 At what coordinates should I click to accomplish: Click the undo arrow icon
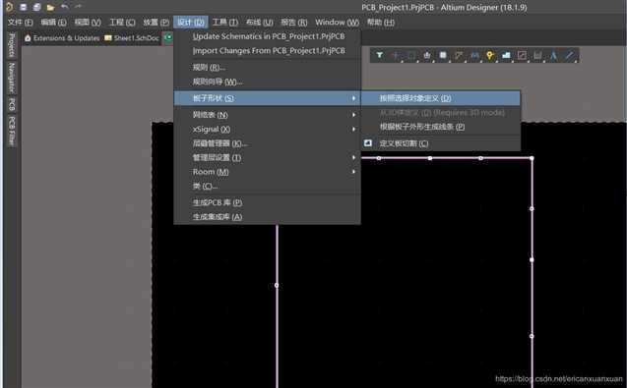64,7
